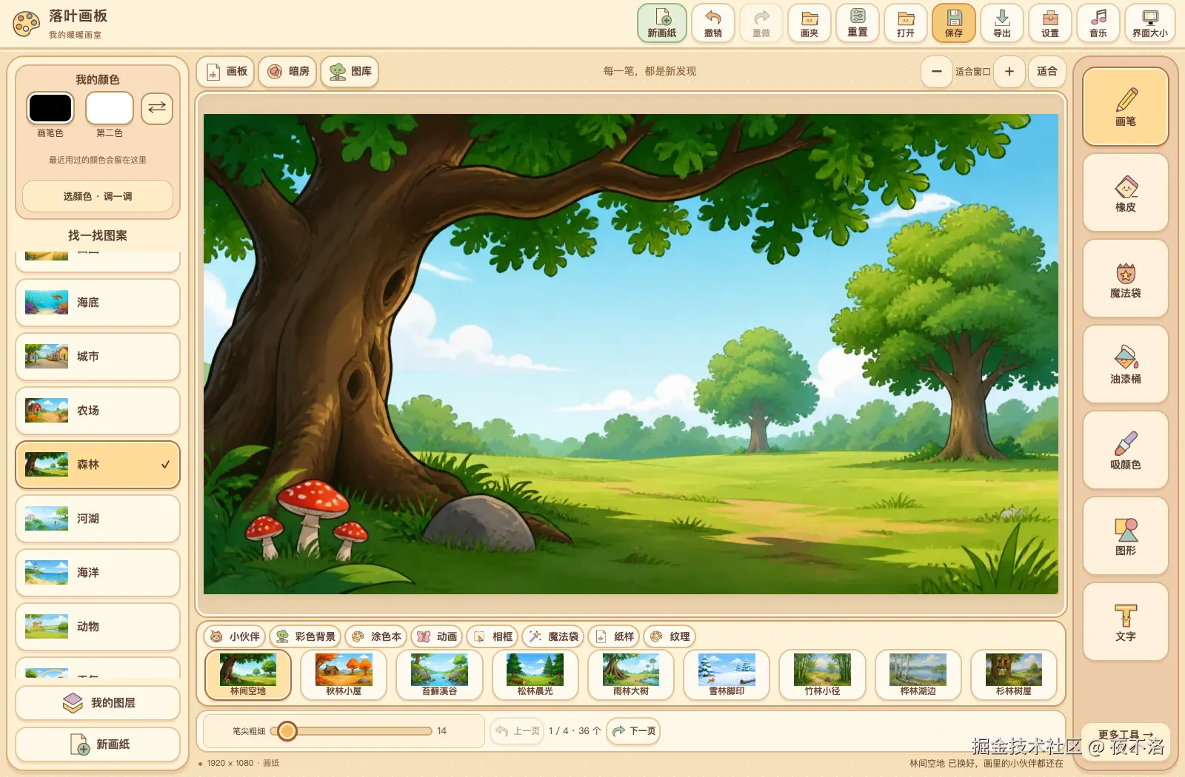Select the 海底 pattern category
This screenshot has width=1185, height=777.
(98, 303)
